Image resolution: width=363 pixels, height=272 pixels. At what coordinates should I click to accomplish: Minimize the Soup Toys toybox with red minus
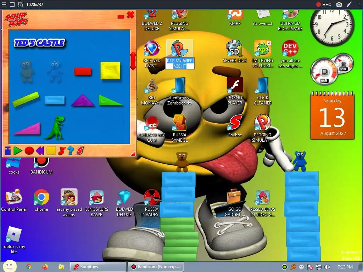pyautogui.click(x=121, y=16)
